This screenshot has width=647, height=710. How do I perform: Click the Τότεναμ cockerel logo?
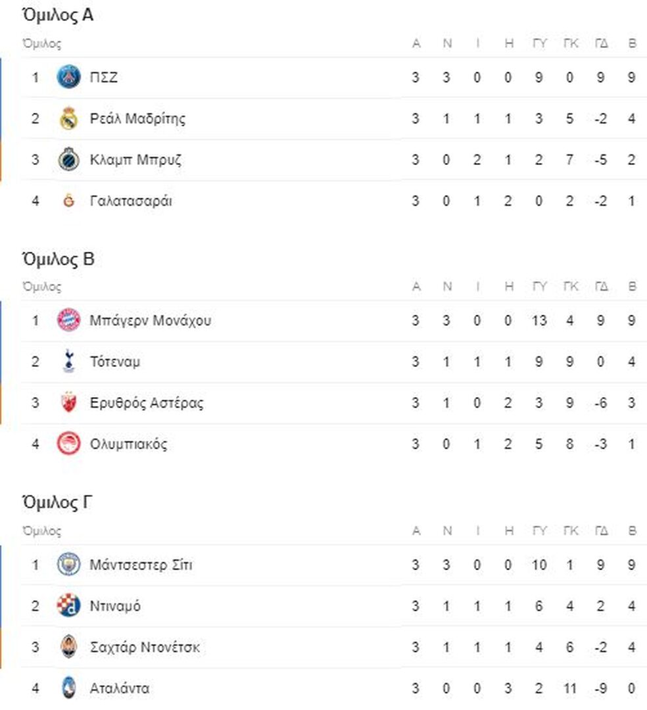click(x=69, y=361)
